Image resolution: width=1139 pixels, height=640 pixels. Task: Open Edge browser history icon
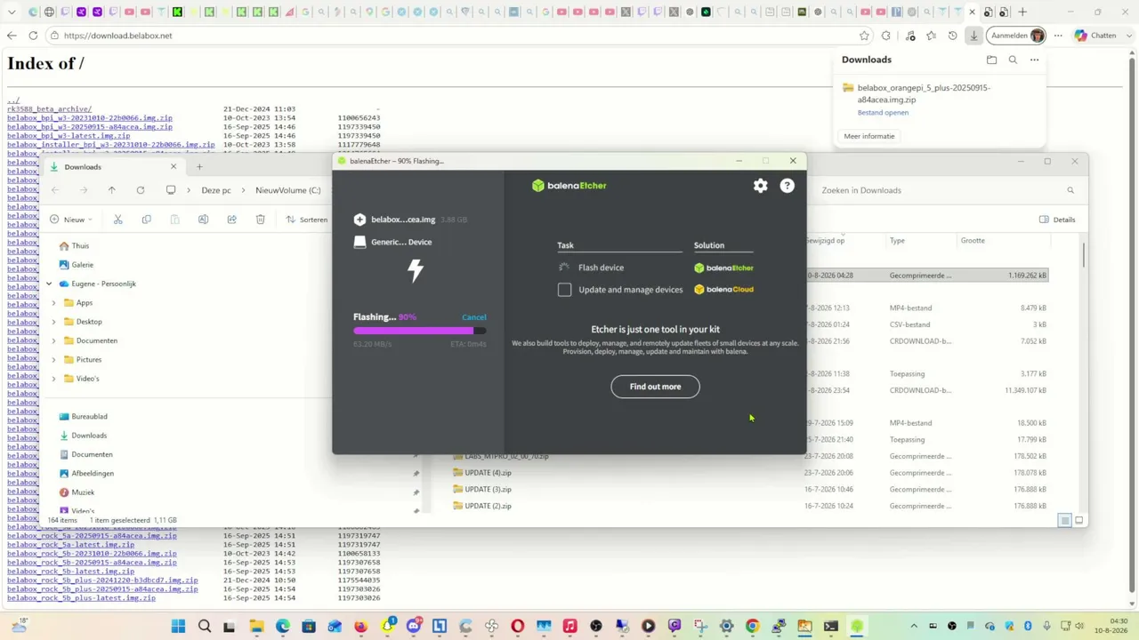pyautogui.click(x=952, y=36)
